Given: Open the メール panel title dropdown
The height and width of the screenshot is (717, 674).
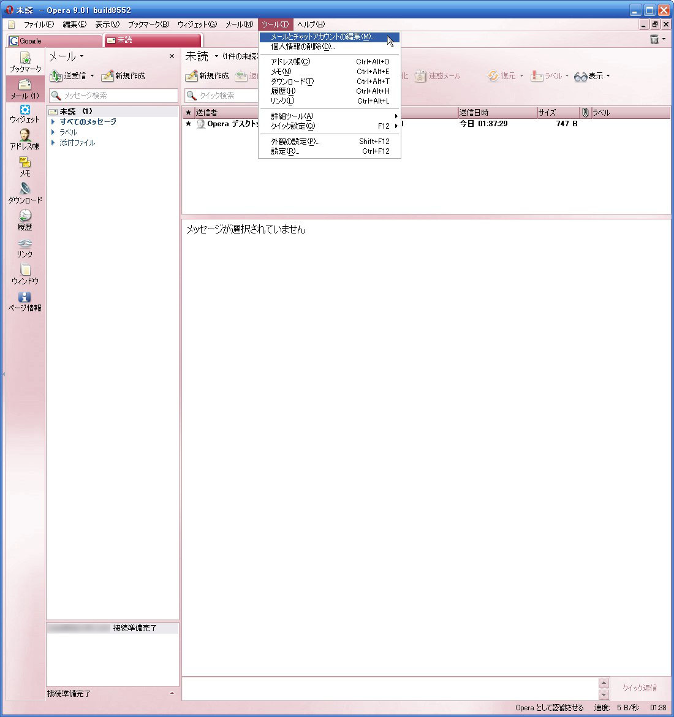Looking at the screenshot, I should point(81,56).
